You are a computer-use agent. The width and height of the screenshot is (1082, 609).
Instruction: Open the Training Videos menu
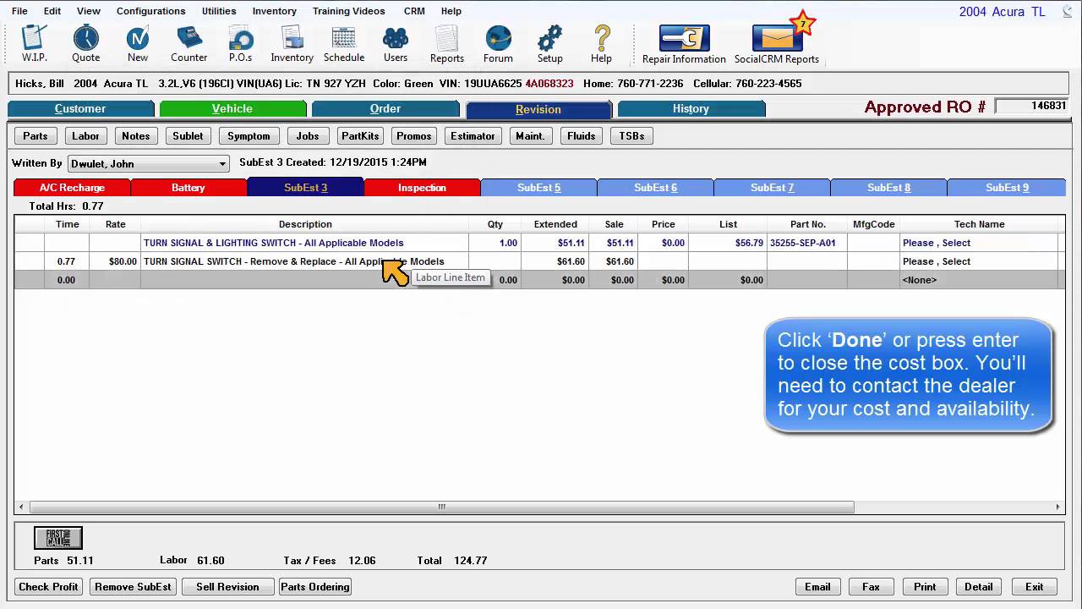[348, 11]
